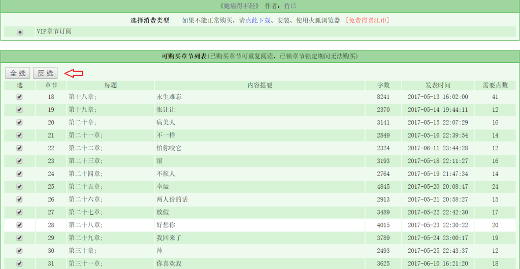Click the title 第二十二章

(x=85, y=148)
